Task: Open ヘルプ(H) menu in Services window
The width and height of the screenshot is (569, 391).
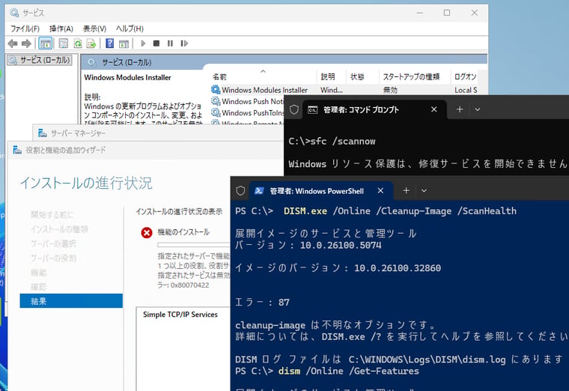Action: click(130, 28)
